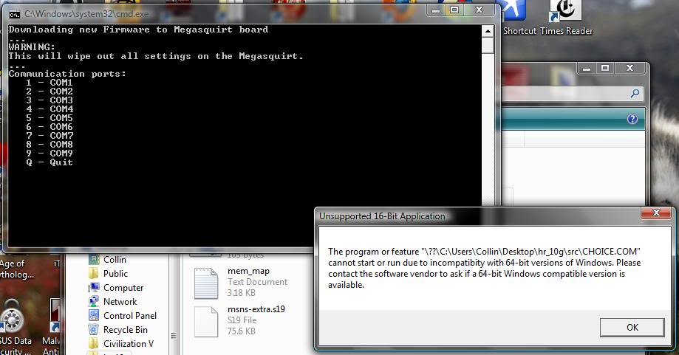This screenshot has height=355, width=679.
Task: Click the mem_map file name
Action: pos(248,271)
